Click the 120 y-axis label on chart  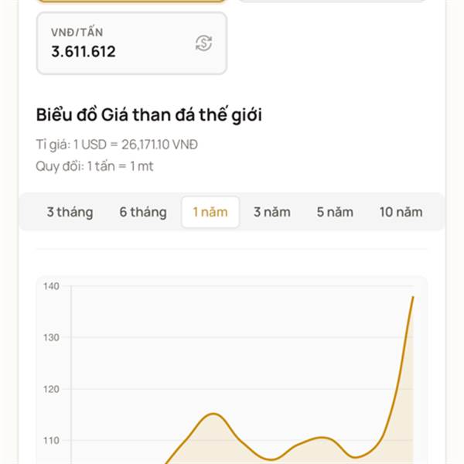point(51,389)
